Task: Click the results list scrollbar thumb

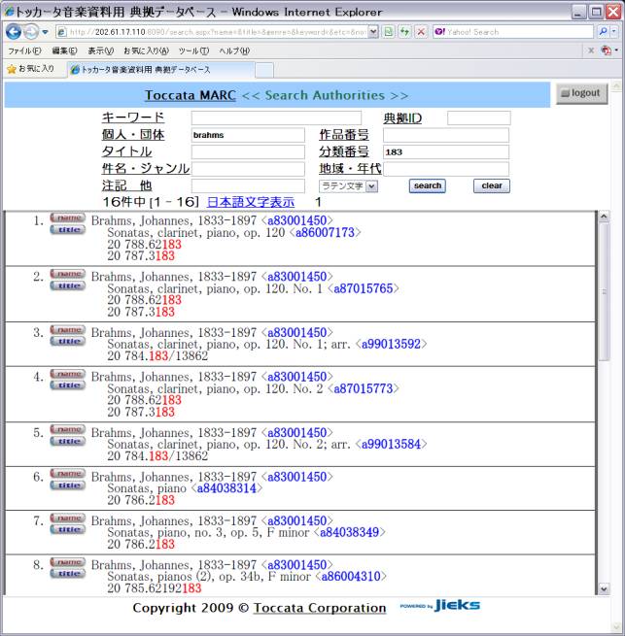Action: pos(604,291)
